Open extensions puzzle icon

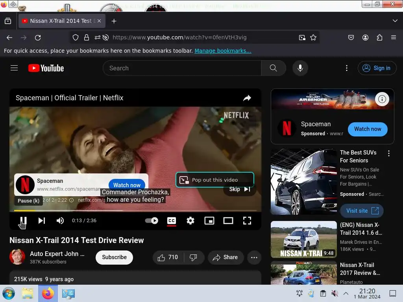(x=379, y=37)
